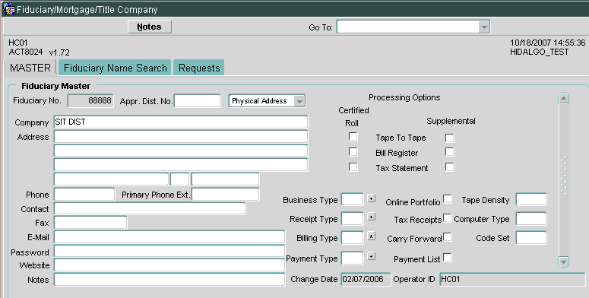Switch to Fiduciary Name Search tab
Image resolution: width=589 pixels, height=298 pixels.
(115, 68)
